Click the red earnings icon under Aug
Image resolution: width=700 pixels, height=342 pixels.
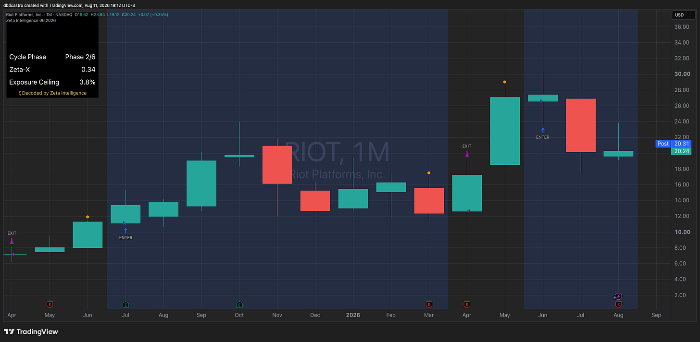click(x=619, y=304)
